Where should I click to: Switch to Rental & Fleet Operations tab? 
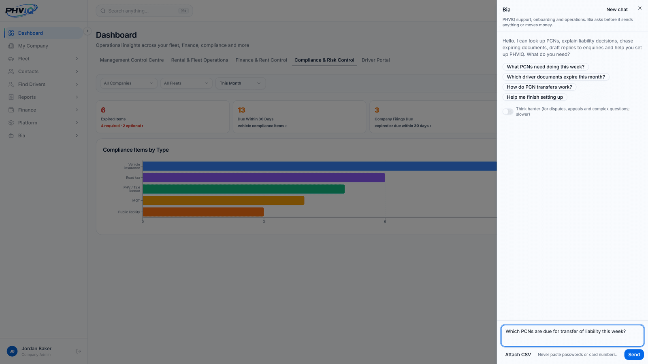point(200,60)
